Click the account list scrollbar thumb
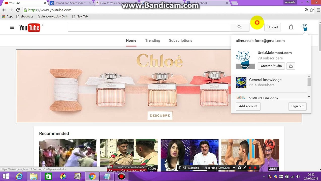 pyautogui.click(x=309, y=82)
